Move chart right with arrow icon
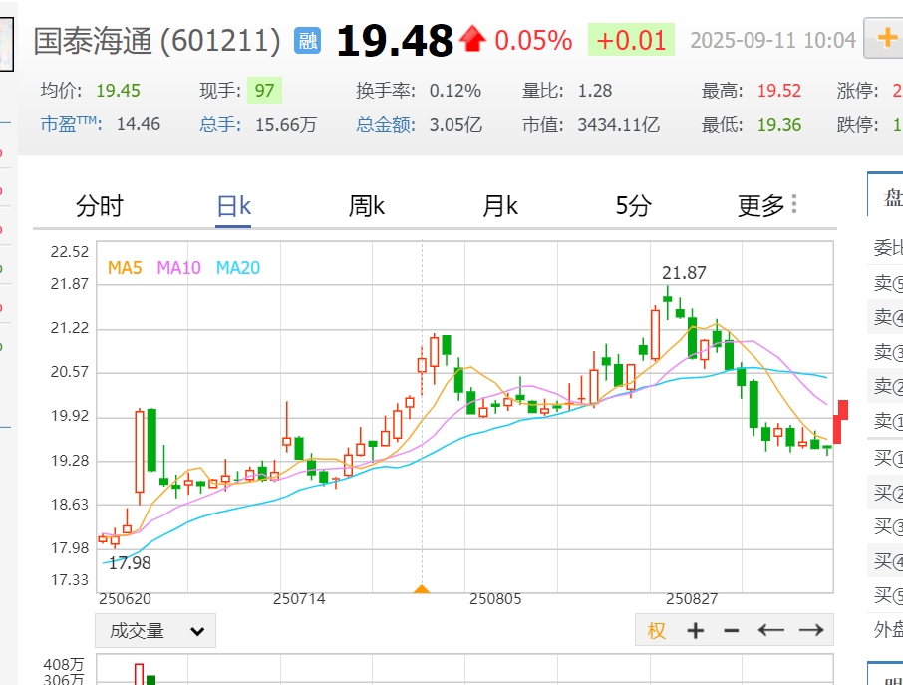903x685 pixels. coord(811,630)
